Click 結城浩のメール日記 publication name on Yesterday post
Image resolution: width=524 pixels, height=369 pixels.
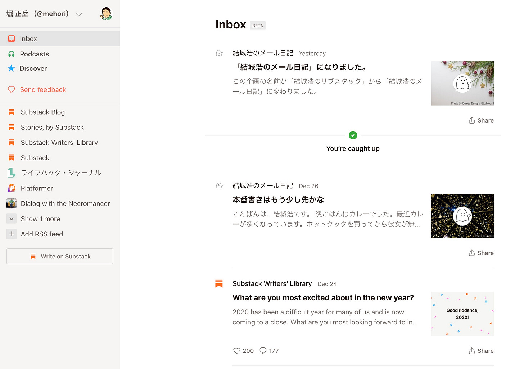pos(263,53)
